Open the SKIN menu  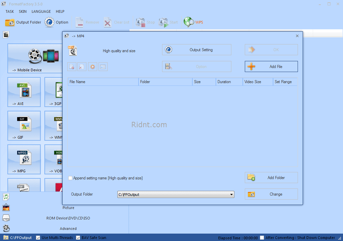(23, 11)
